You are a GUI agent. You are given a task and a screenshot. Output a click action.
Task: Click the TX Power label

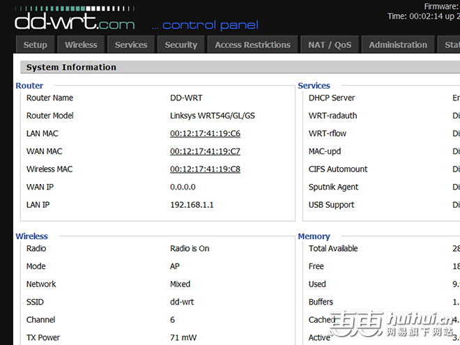(x=43, y=337)
